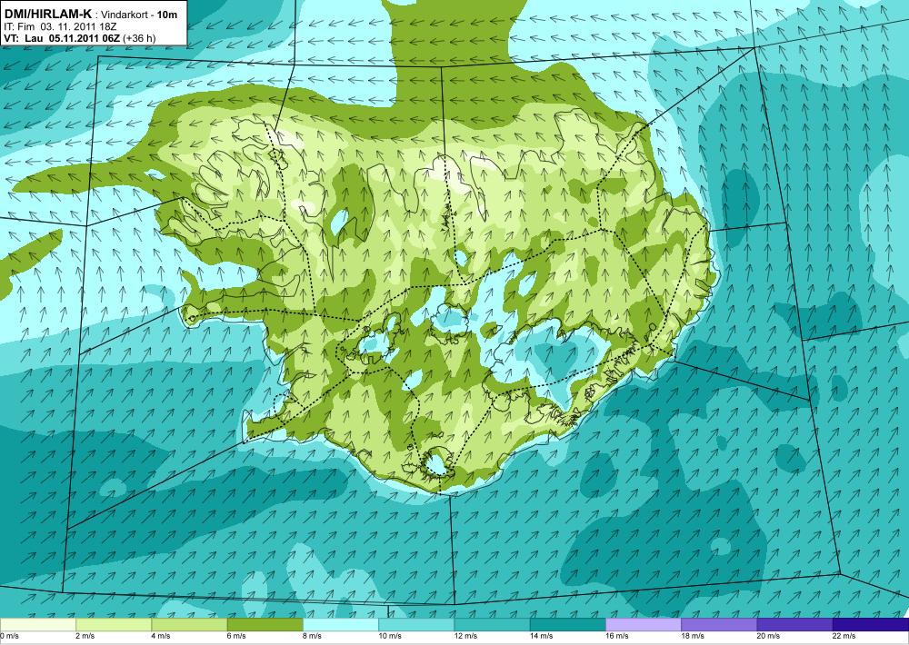Viewport: 909px width, 645px height.
Task: Click the "6 m/s" legend label
Action: point(236,636)
